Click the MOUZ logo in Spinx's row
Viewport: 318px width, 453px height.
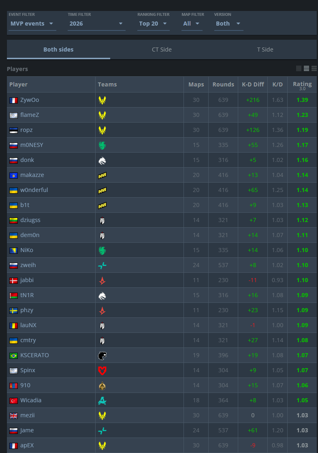102,370
